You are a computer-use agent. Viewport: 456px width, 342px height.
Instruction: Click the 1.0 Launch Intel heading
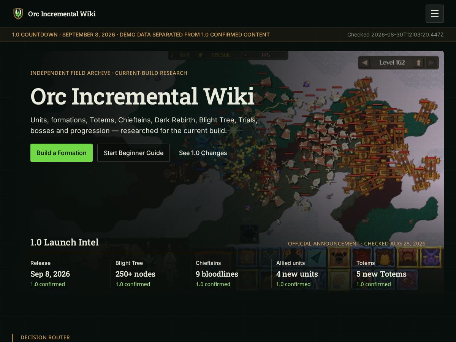tap(64, 242)
